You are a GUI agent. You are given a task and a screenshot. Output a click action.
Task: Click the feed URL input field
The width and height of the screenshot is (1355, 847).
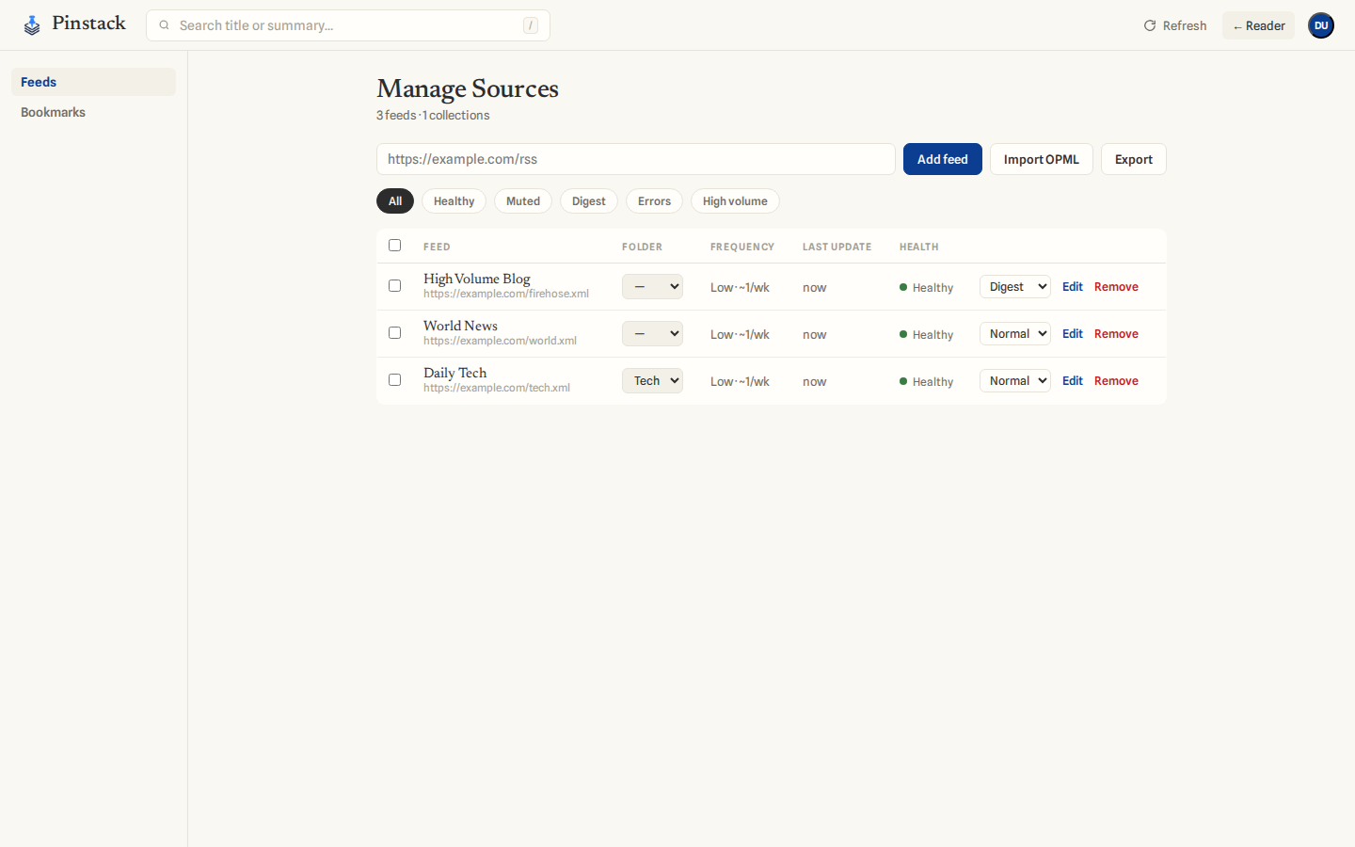tap(635, 159)
